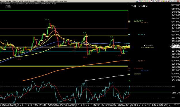180x107 pixels.
Task: Click the red X icon at toolbar end
Action: click(x=178, y=1)
